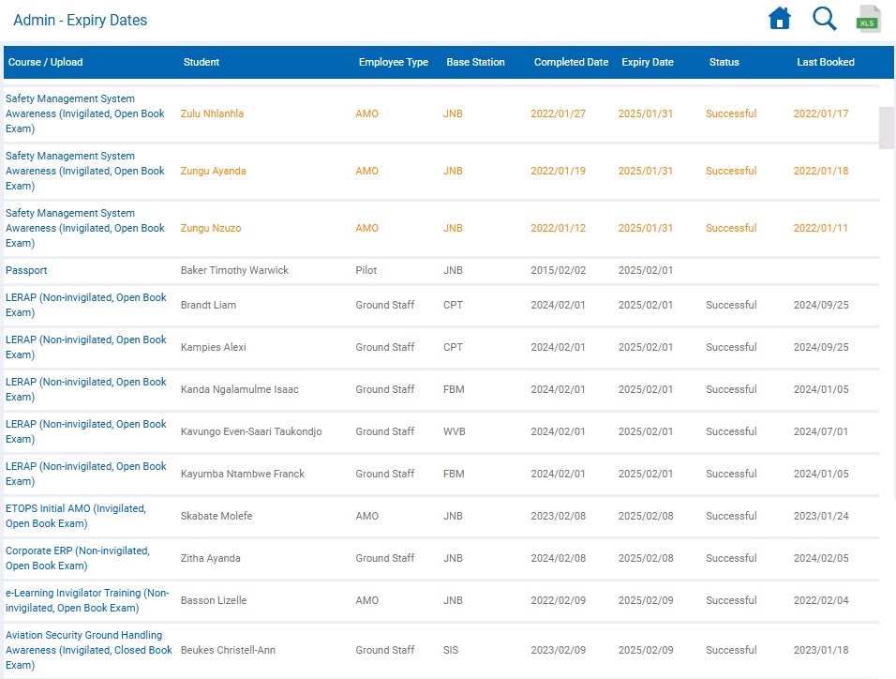Viewport: 896px width, 679px height.
Task: Select last booked date 2024/02/05
Action: point(821,558)
